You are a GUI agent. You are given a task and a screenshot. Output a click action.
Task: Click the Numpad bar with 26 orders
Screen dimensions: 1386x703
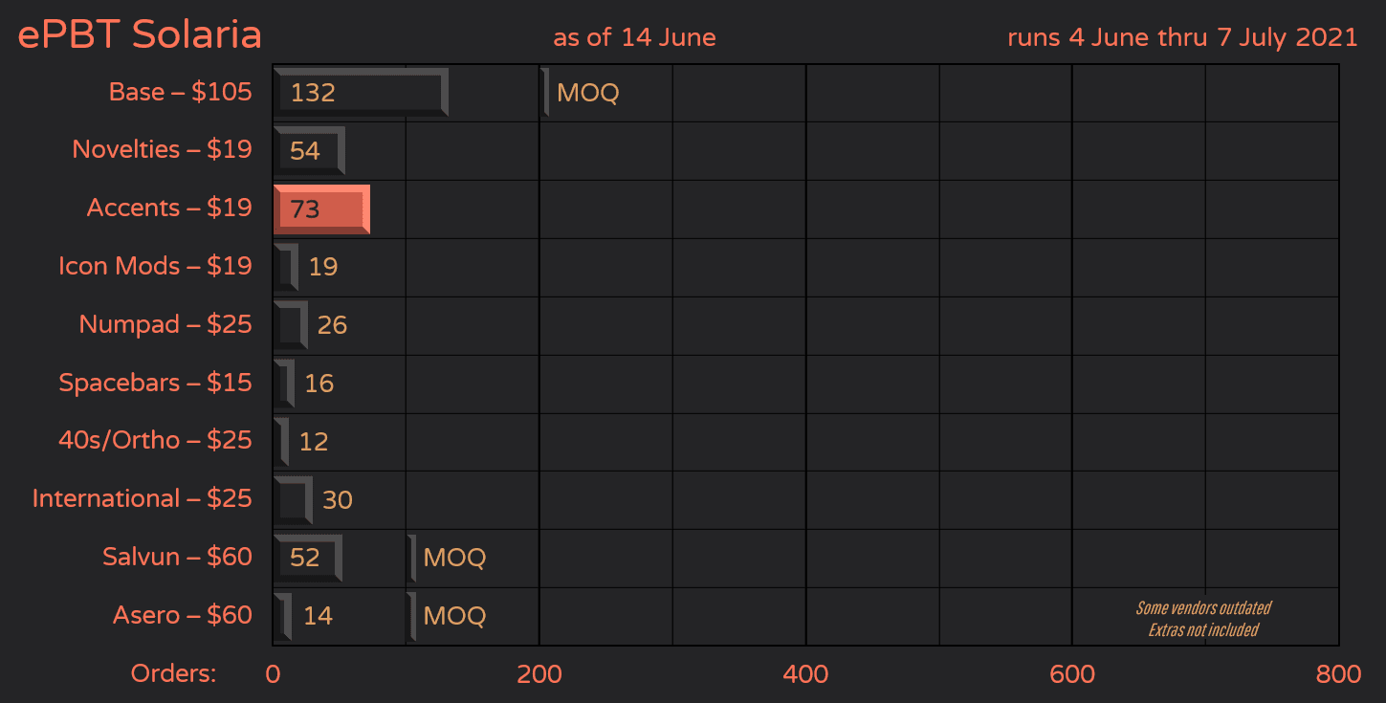tap(291, 325)
